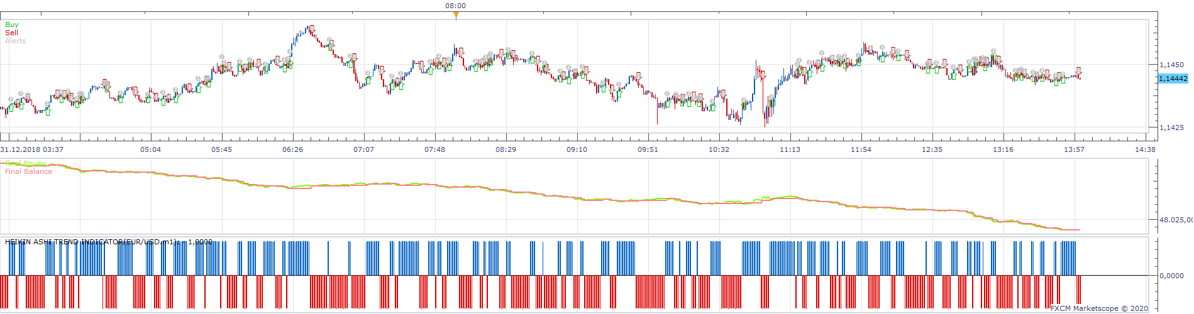
Task: Click the 1,1450 price axis label
Action: tap(1171, 65)
